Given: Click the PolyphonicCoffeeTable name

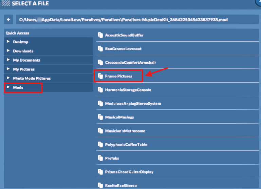Looking at the screenshot, I should tap(126, 145).
